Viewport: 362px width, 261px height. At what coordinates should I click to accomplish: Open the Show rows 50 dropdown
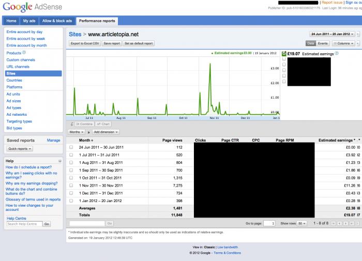[301, 223]
